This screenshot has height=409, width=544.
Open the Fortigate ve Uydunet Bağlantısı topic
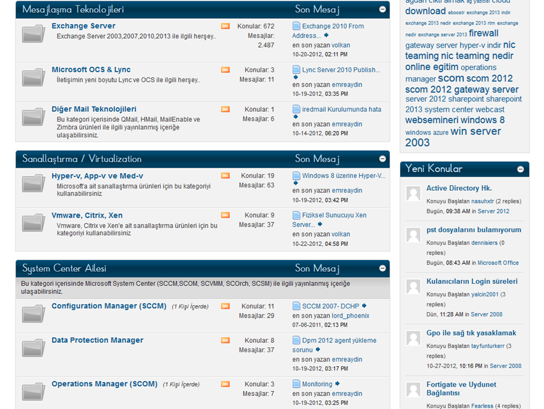click(461, 389)
